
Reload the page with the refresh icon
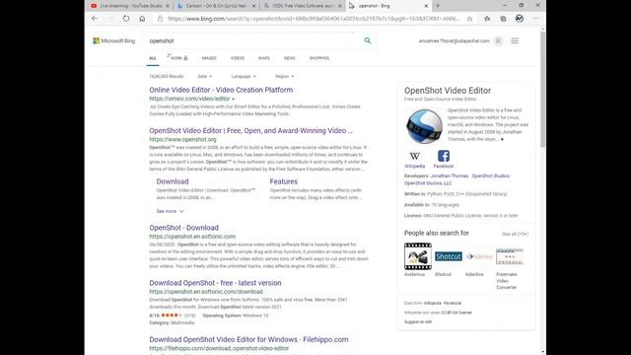point(126,19)
